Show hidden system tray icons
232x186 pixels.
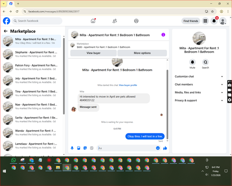coord(202,171)
